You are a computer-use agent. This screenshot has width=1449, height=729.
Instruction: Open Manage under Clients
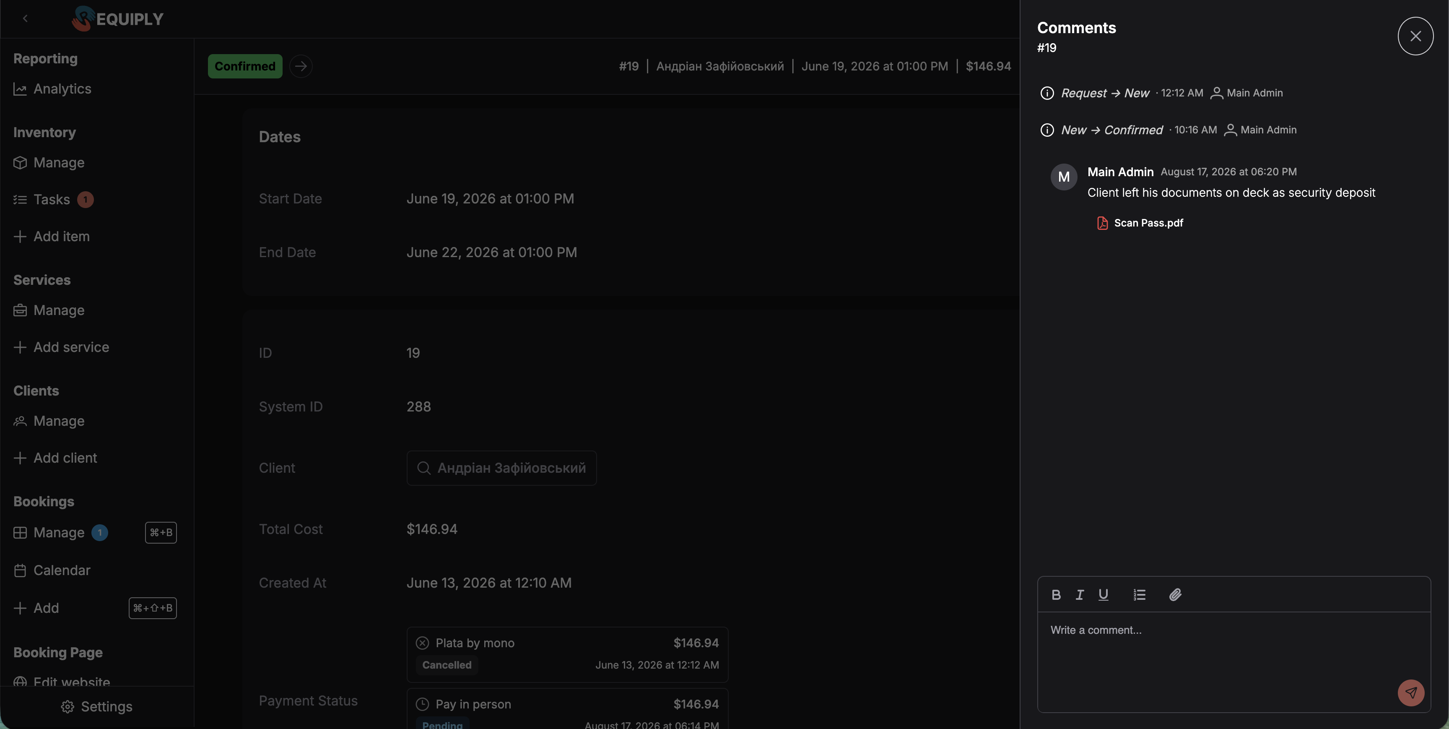[49, 421]
